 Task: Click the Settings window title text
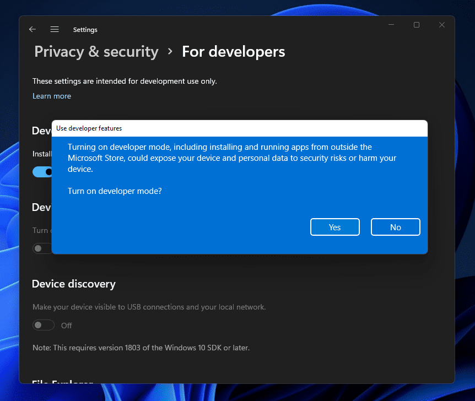[85, 30]
